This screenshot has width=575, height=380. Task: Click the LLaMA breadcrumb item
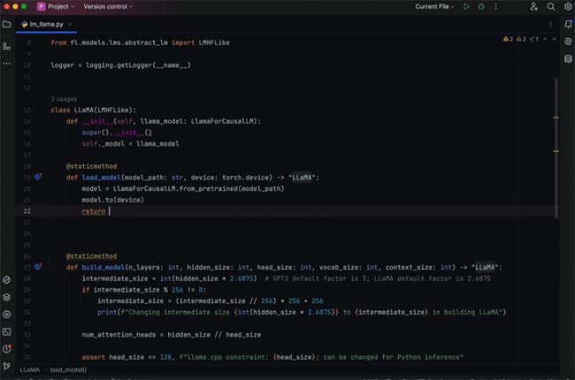coord(29,370)
